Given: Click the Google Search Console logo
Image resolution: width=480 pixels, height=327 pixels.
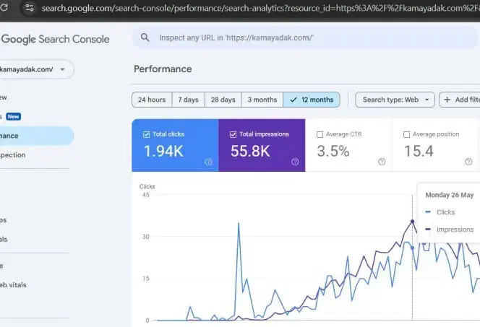Looking at the screenshot, I should click(x=59, y=38).
